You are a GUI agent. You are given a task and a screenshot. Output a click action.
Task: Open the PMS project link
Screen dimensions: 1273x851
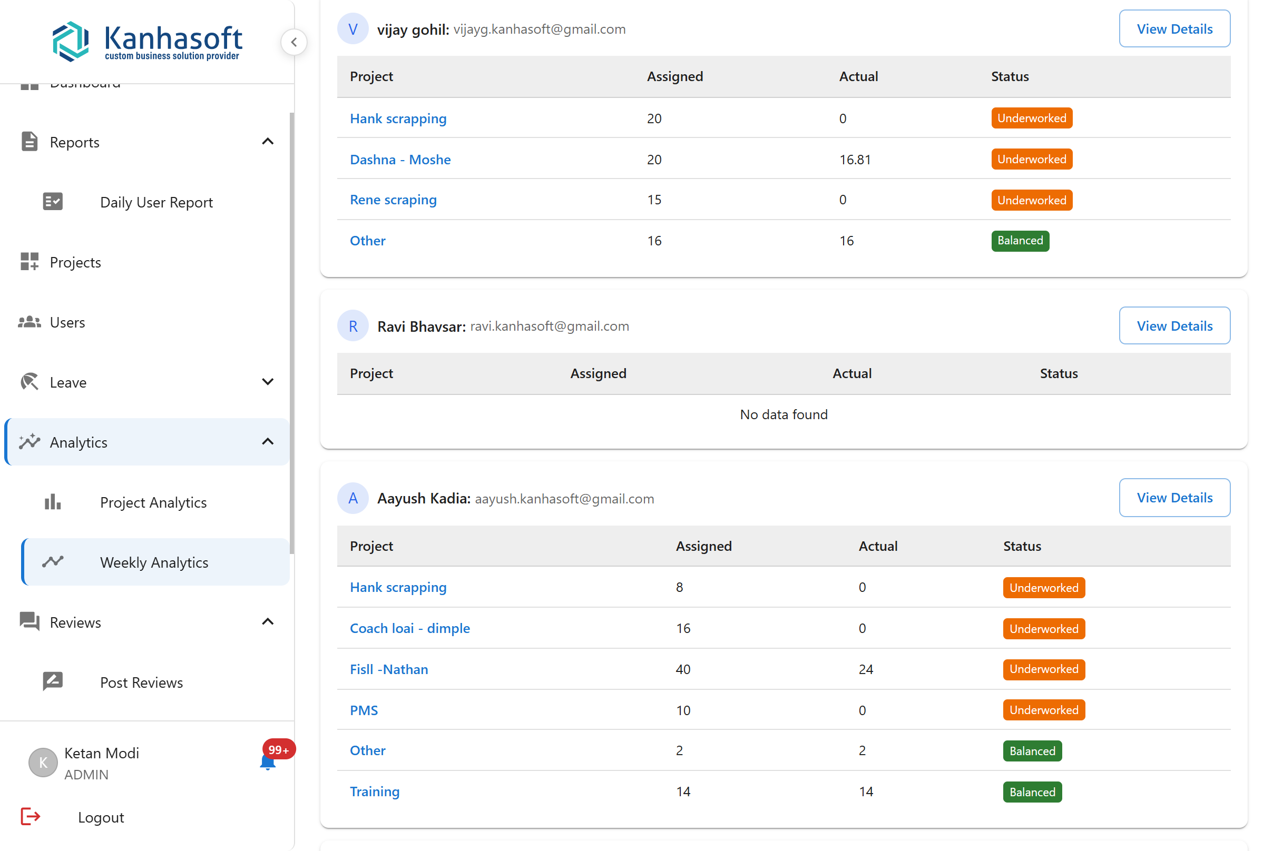[x=364, y=710]
